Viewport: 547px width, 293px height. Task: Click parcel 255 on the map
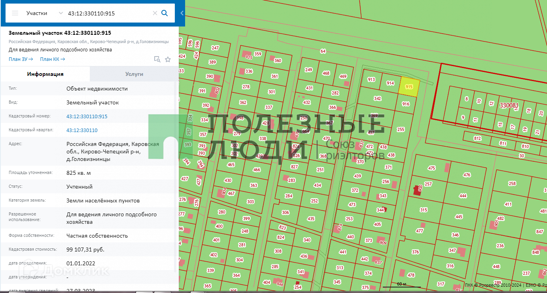pyautogui.click(x=401, y=129)
